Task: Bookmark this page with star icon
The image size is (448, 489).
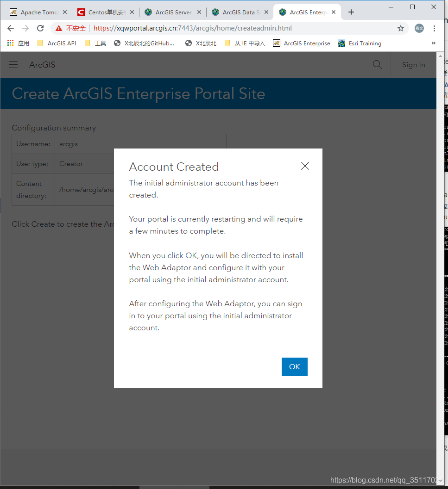Action: pos(401,28)
